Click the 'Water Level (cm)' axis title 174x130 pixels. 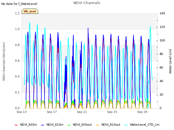(170, 61)
